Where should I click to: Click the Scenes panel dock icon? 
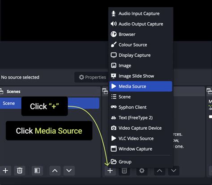[1, 91]
